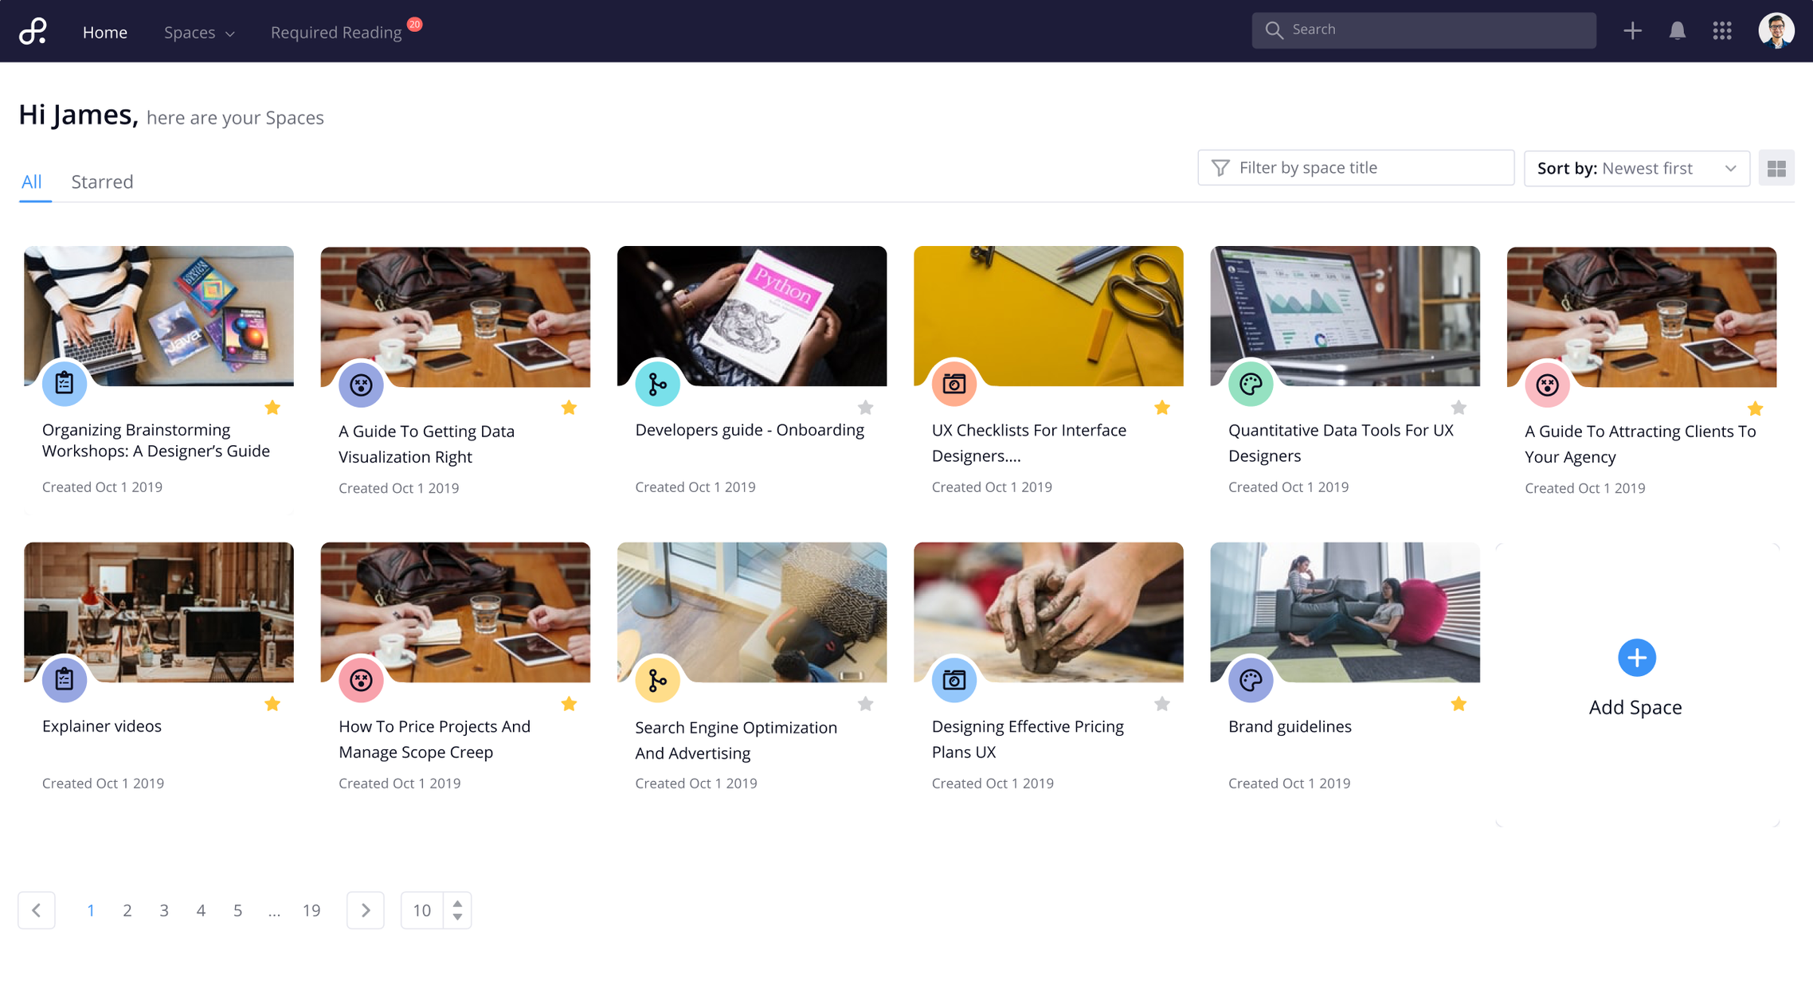Open the Sort by Newest first dropdown

point(1636,168)
